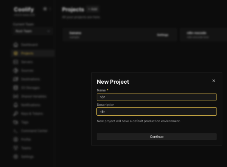This screenshot has height=167, width=227.
Task: Open the highlighted Projects sidebar item
Action: coord(33,53)
